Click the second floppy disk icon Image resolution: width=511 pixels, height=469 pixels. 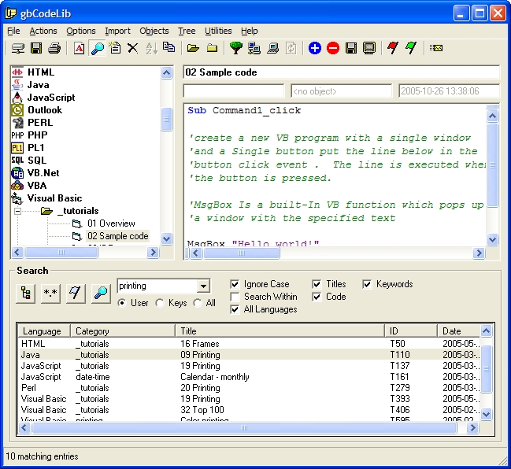pos(351,49)
